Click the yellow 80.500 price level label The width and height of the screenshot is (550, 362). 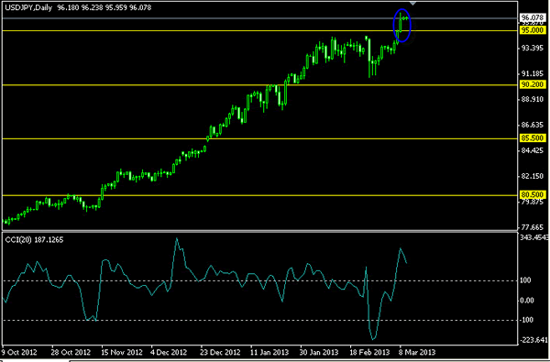[532, 194]
